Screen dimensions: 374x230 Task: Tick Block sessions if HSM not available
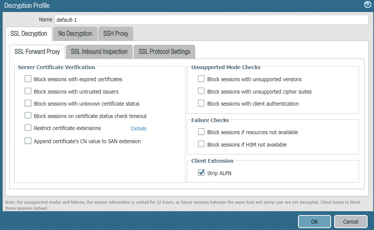pyautogui.click(x=201, y=144)
